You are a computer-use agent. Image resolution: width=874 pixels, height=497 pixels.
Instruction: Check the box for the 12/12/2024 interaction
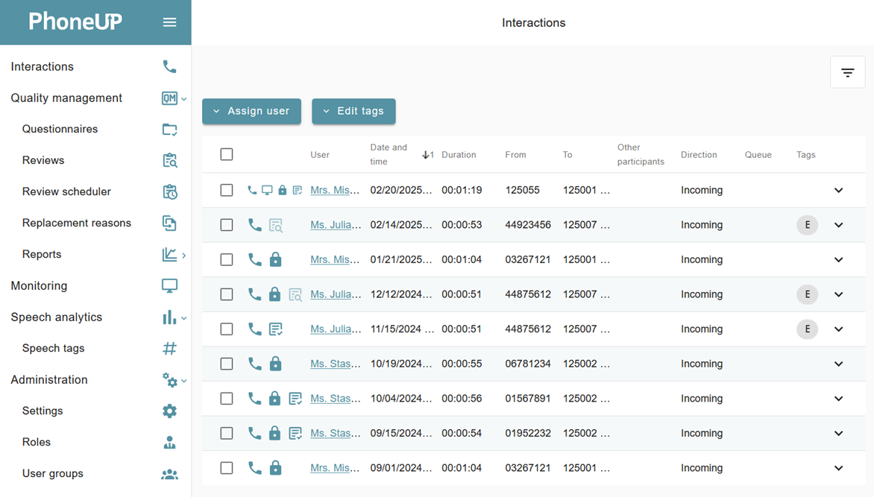coord(226,294)
